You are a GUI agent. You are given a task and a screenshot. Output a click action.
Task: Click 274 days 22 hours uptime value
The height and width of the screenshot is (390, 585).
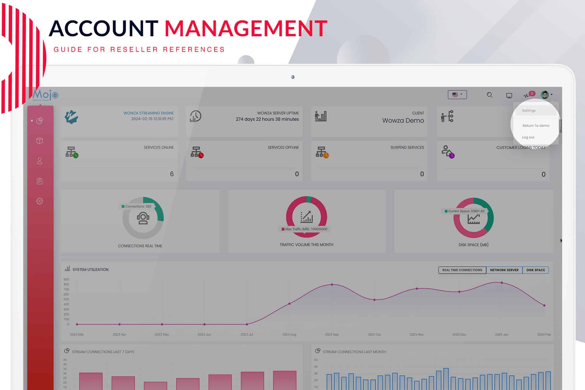(x=267, y=119)
